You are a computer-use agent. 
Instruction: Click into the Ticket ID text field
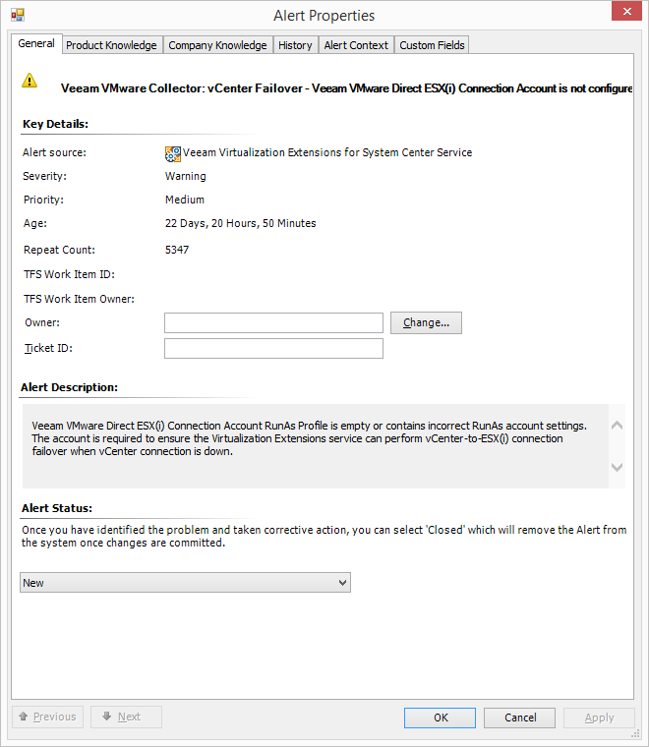coord(273,348)
